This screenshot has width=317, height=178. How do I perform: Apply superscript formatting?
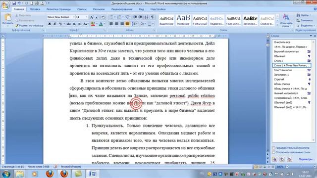(80, 24)
